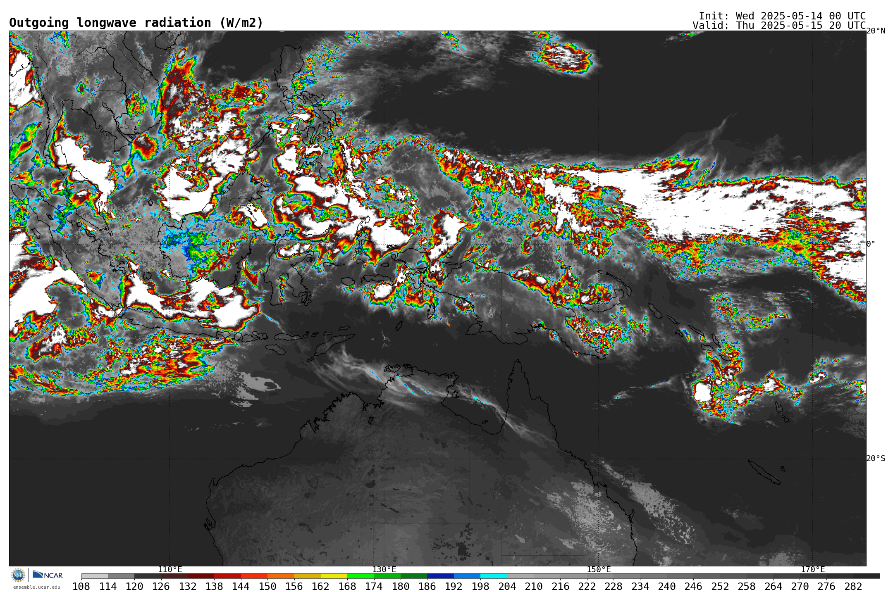Click the dark blue 186 colorbar swatch
This screenshot has width=893, height=592.
[440, 576]
